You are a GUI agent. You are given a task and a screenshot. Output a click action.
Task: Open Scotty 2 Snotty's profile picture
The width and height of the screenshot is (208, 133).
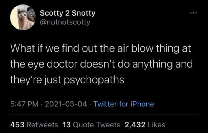click(x=23, y=17)
